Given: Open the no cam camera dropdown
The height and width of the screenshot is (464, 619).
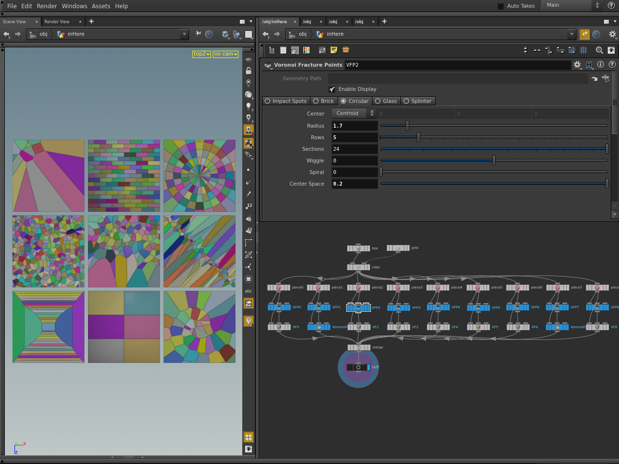Looking at the screenshot, I should [x=225, y=54].
